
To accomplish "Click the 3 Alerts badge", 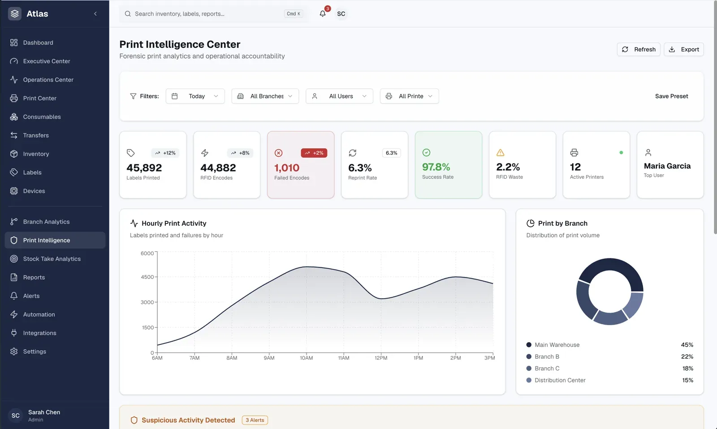I will tap(255, 420).
